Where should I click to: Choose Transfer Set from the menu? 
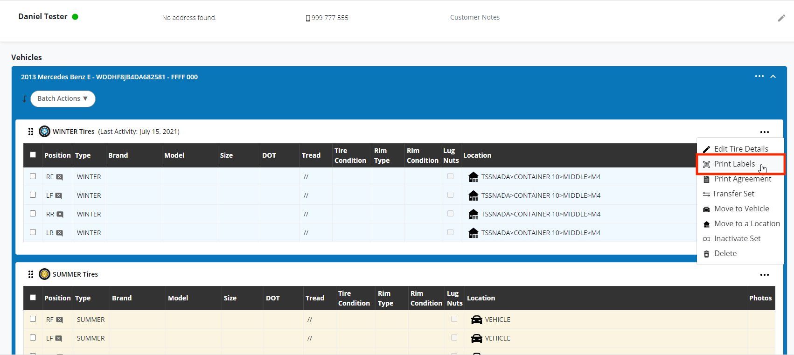coord(740,194)
